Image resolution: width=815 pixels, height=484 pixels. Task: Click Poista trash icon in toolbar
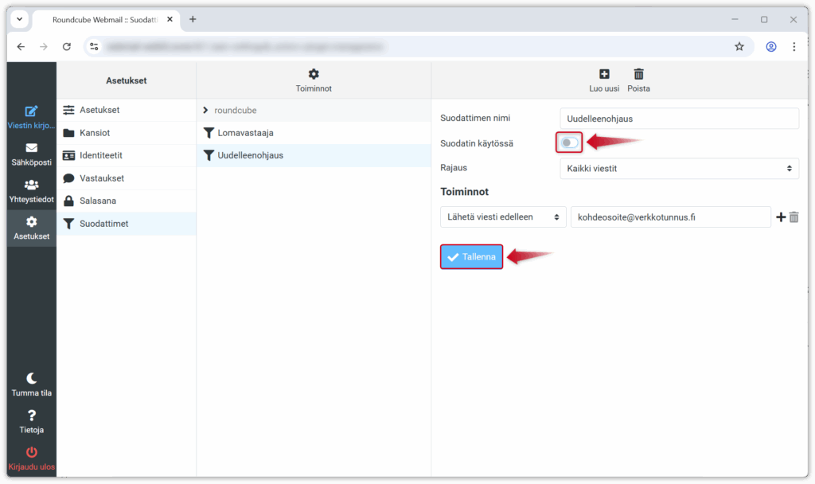[x=638, y=74]
